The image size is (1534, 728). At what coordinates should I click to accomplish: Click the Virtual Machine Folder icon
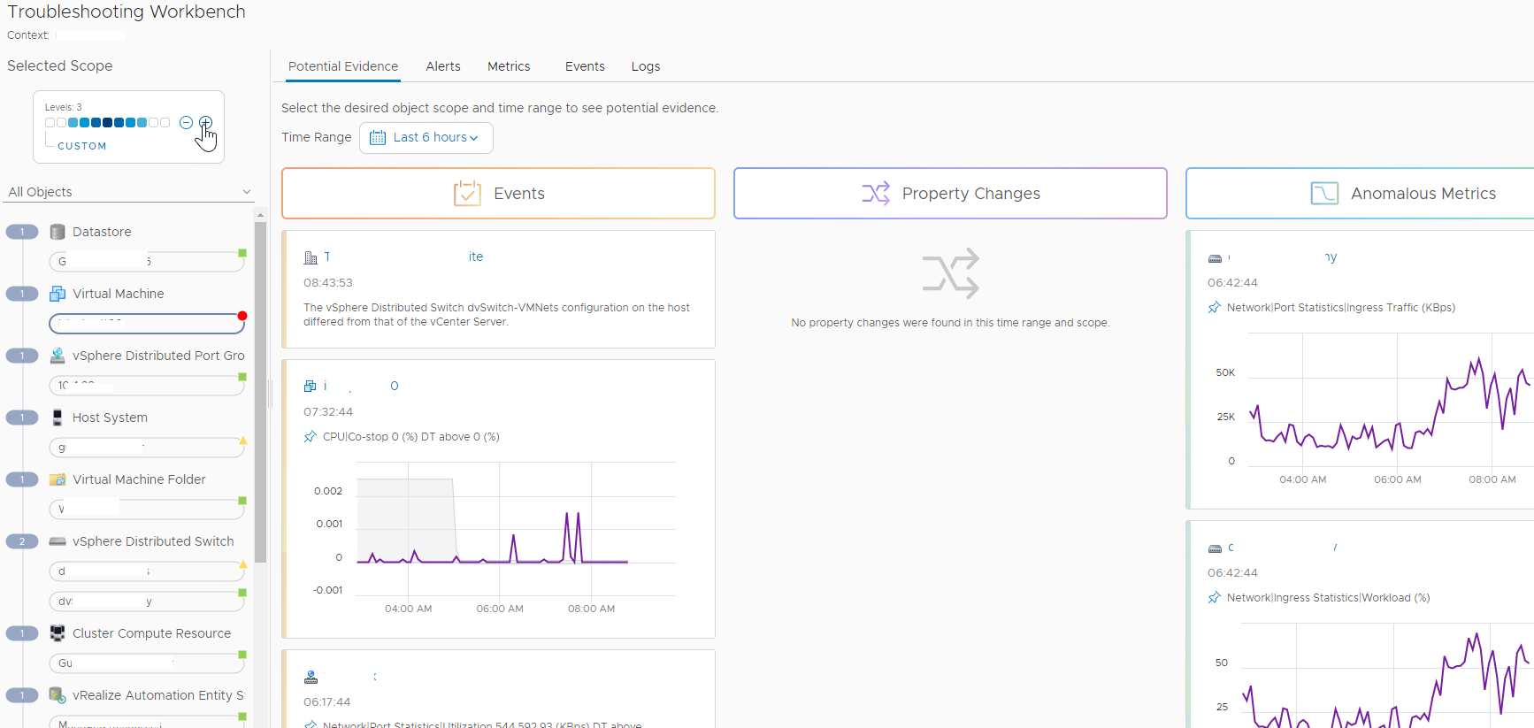58,479
